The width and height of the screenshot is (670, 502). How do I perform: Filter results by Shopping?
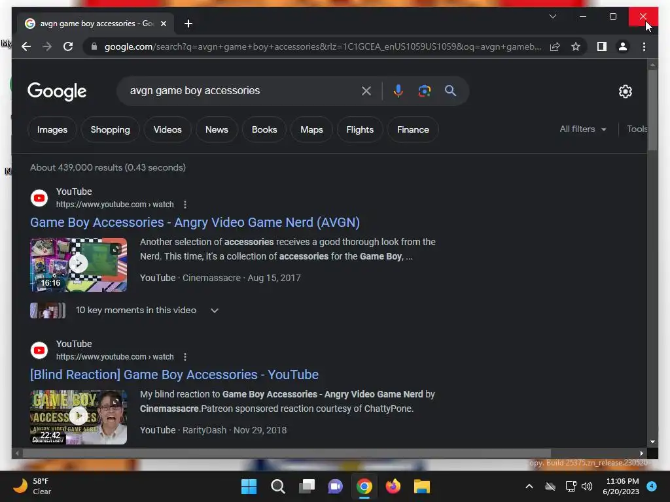click(x=110, y=129)
